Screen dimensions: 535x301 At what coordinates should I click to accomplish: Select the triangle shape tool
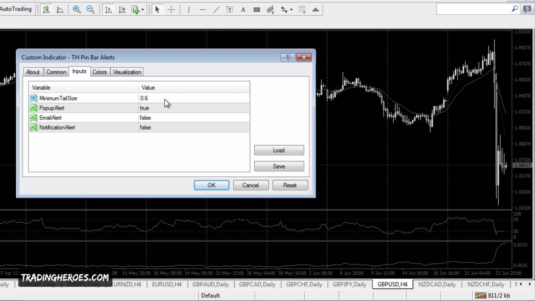pos(316,9)
